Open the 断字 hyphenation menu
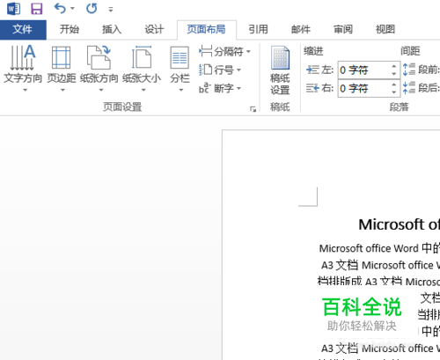 (x=220, y=88)
